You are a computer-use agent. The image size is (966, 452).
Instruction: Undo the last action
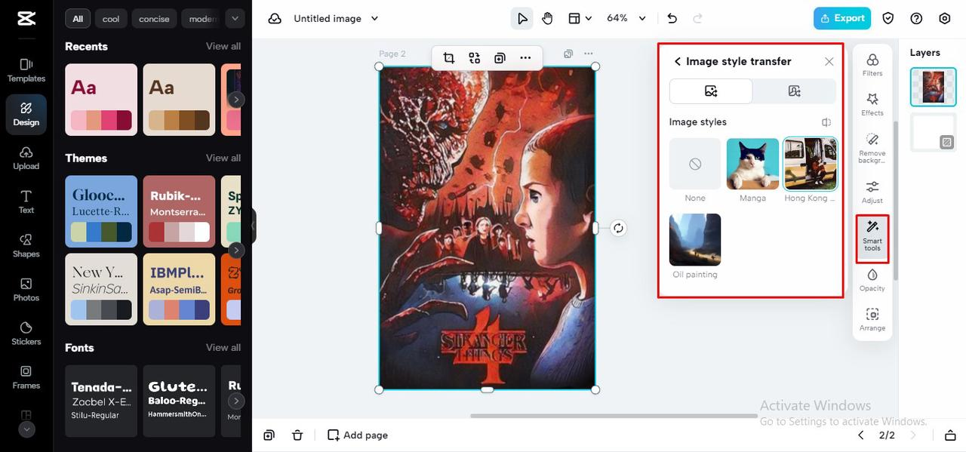pos(672,18)
